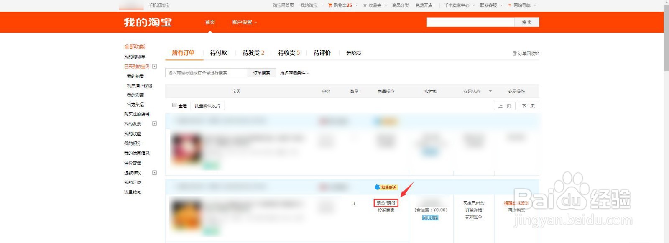Image resolution: width=669 pixels, height=243 pixels.
Task: Focus the header search input field
Action: [x=470, y=22]
